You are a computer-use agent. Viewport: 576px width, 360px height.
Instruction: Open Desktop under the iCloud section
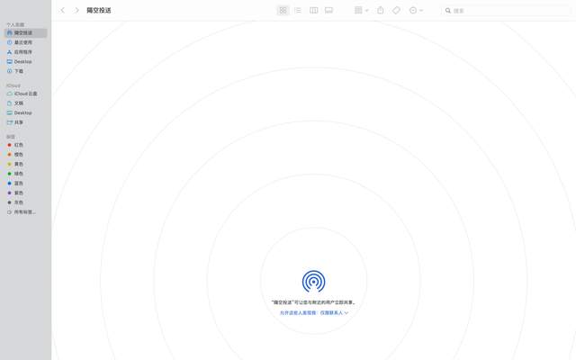tap(26, 112)
